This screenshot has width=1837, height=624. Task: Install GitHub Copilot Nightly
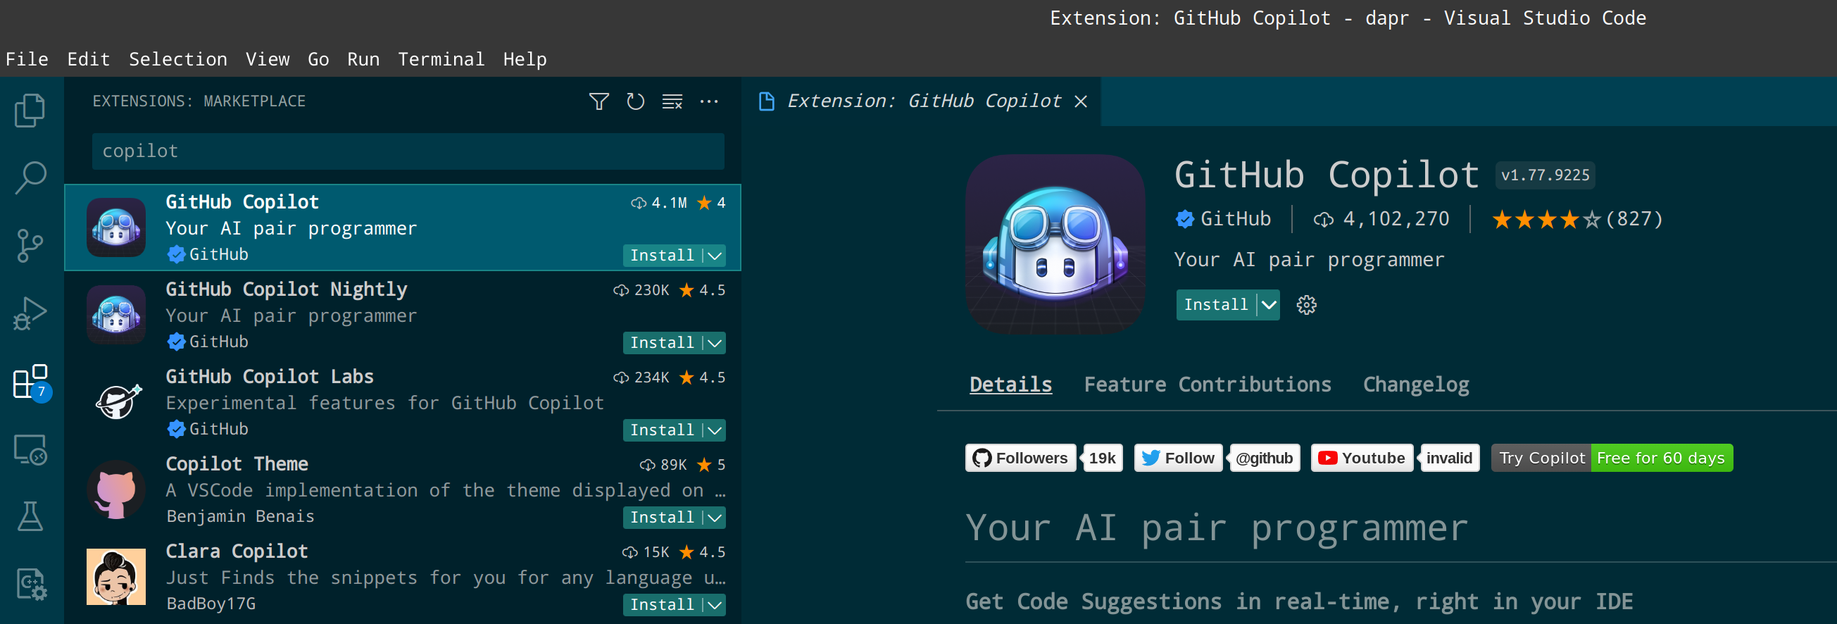point(662,343)
